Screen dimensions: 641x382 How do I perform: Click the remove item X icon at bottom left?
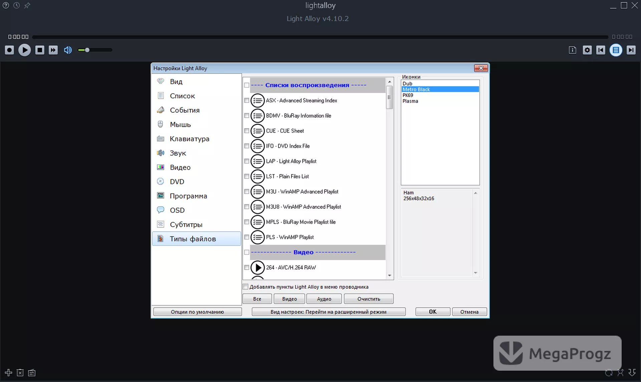pos(20,373)
